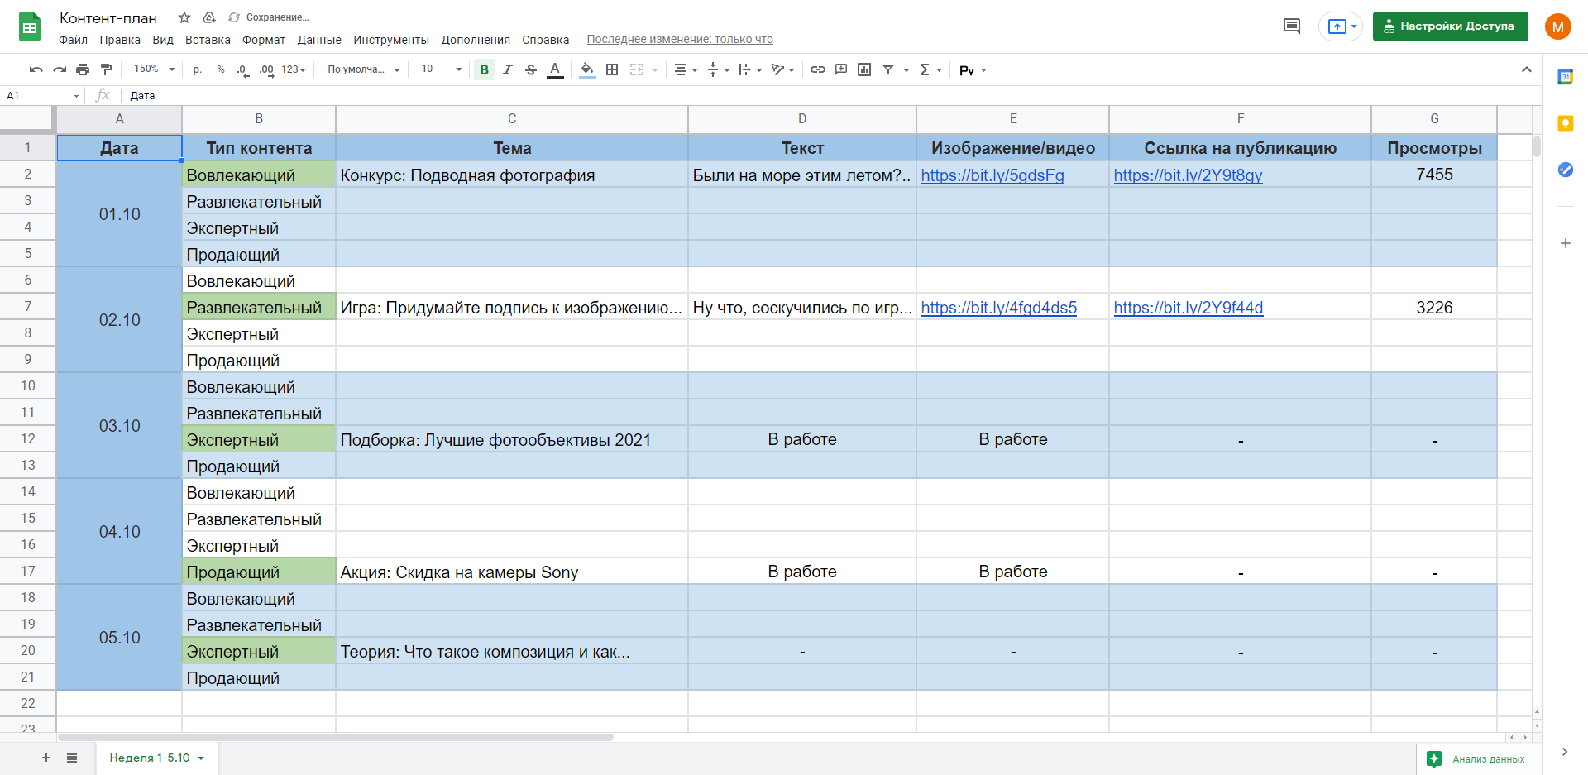This screenshot has width=1588, height=775.
Task: Open the Неделя 1-5.10 sheet tab menu
Action: coord(200,758)
